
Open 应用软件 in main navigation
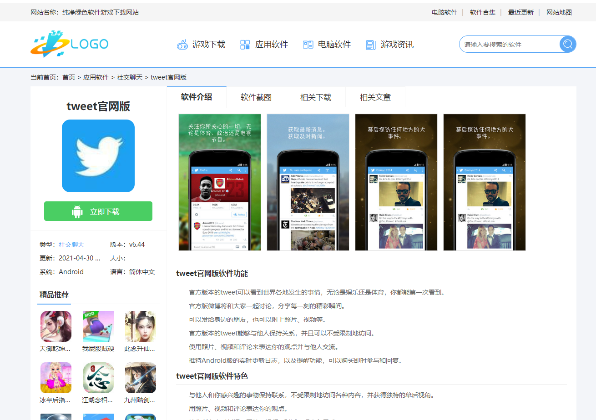point(272,45)
